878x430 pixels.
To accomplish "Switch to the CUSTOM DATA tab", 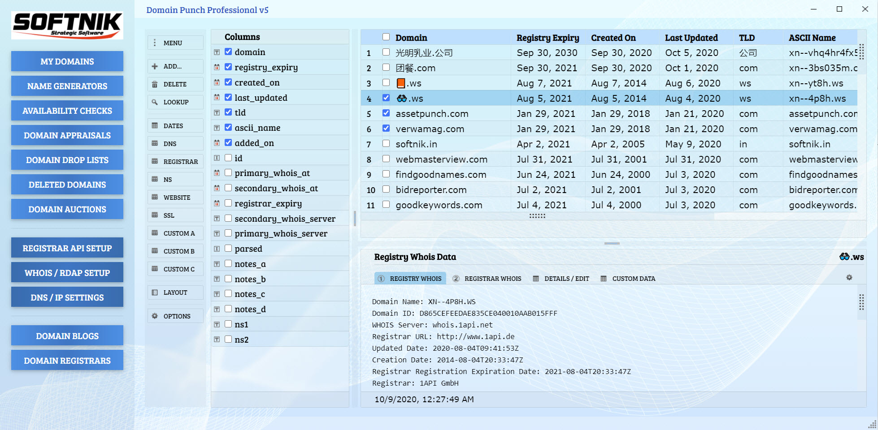I will (x=628, y=279).
